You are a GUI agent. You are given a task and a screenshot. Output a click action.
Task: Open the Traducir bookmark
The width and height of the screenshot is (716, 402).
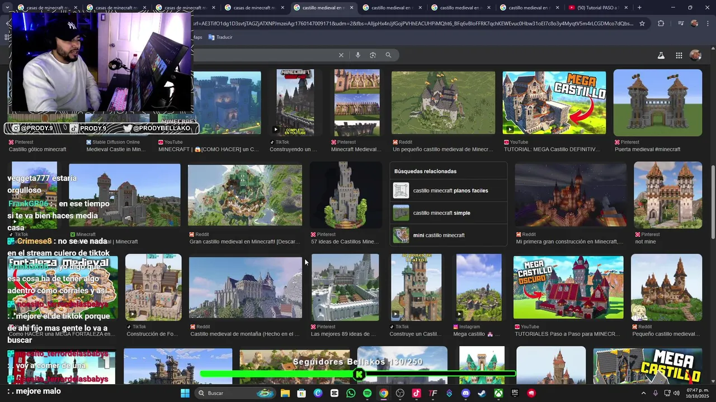tap(220, 37)
